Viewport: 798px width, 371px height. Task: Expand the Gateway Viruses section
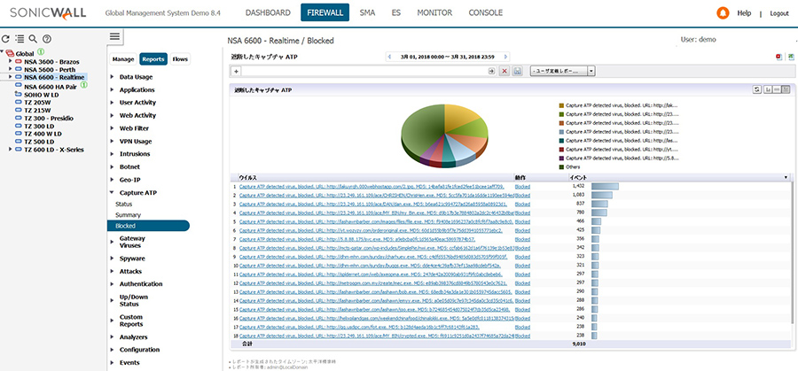click(113, 242)
